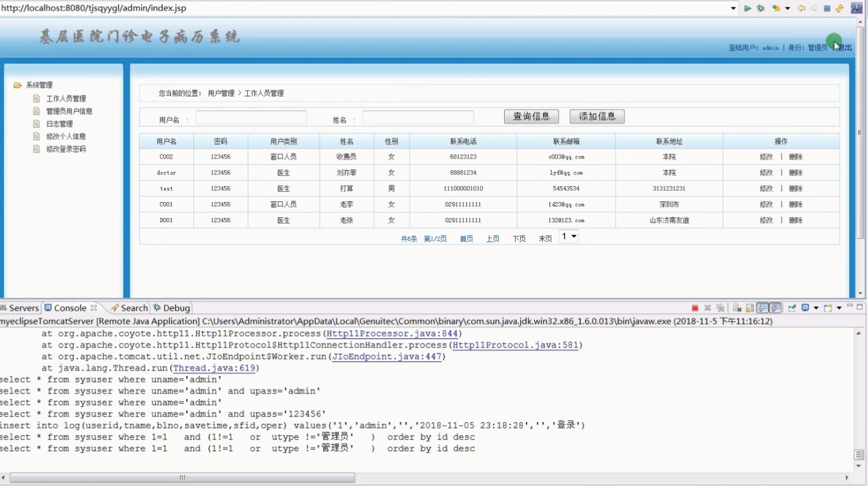This screenshot has height=486, width=868.
Task: Open JIoEndpoint.java:447 stack trace link
Action: click(x=387, y=356)
